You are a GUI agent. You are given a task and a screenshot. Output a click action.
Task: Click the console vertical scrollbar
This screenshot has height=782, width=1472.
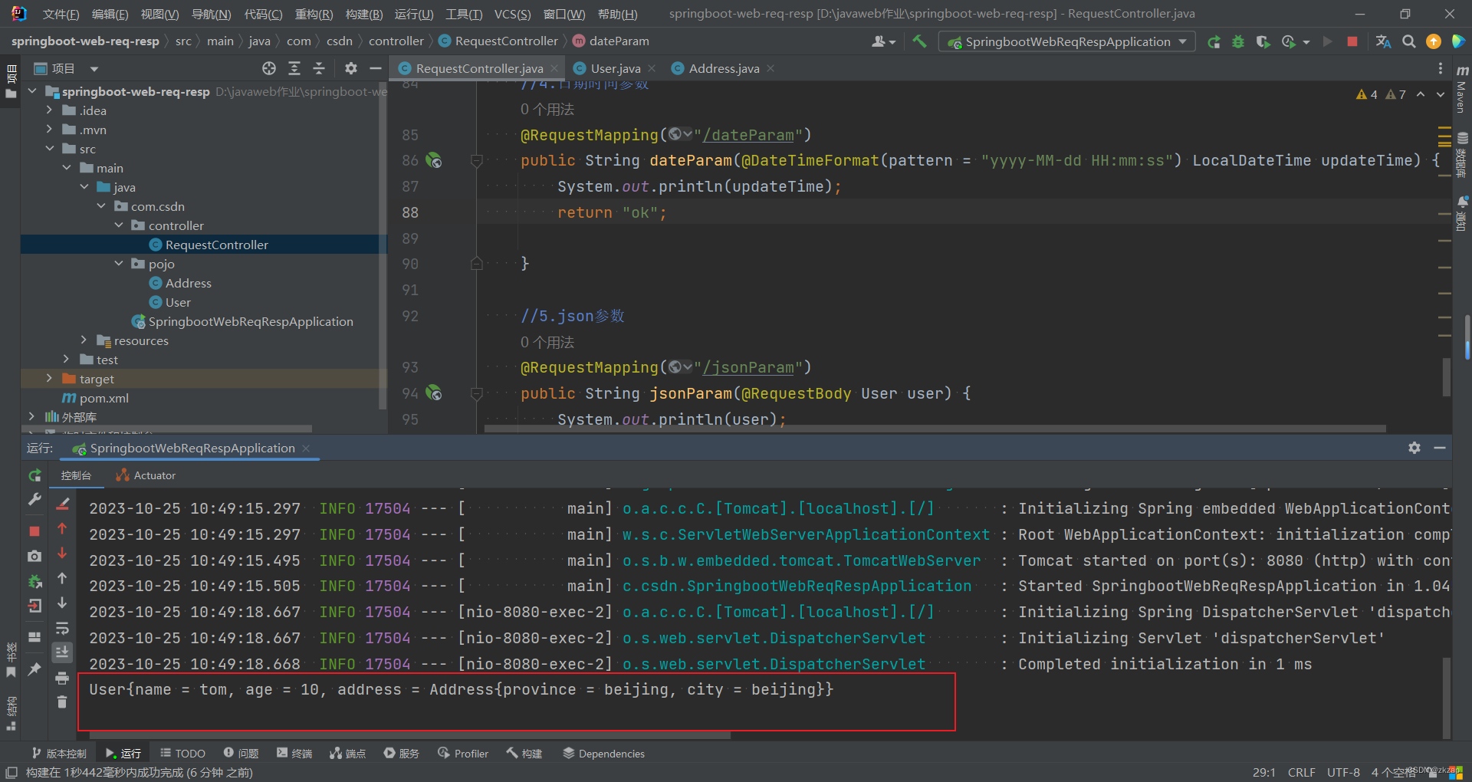point(1447,698)
